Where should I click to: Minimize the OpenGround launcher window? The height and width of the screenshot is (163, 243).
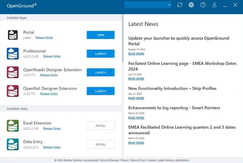[225, 6]
